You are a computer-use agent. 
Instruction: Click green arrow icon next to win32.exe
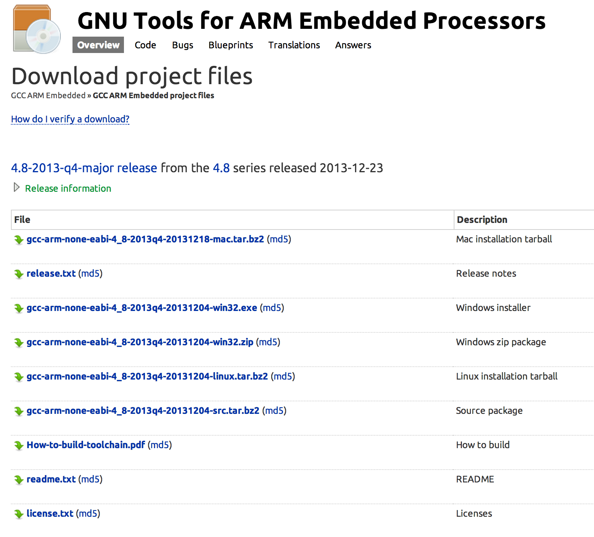(x=19, y=308)
